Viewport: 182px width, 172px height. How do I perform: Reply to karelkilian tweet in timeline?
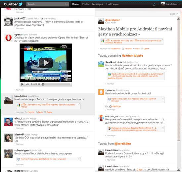tap(40, 112)
